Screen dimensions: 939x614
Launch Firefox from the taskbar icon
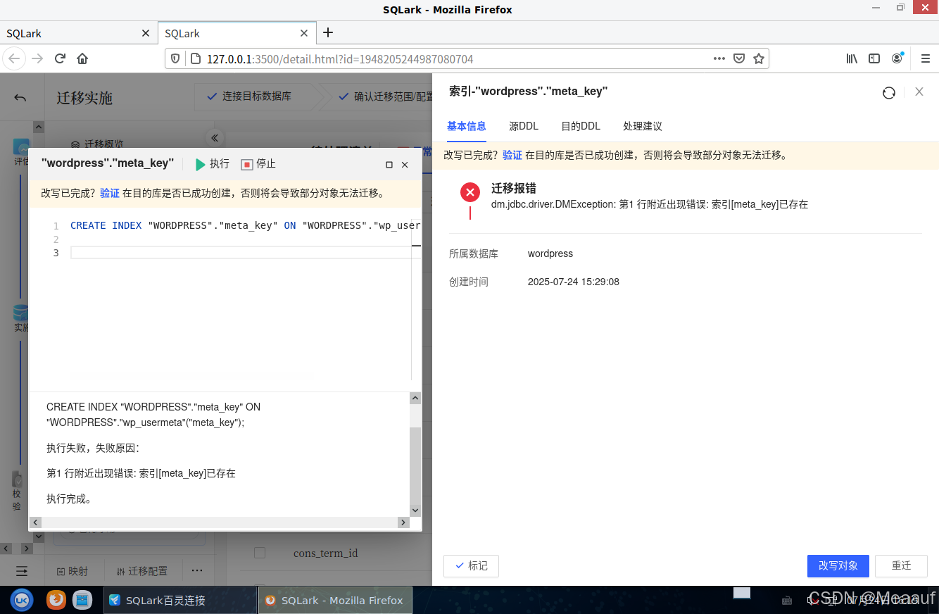click(56, 599)
